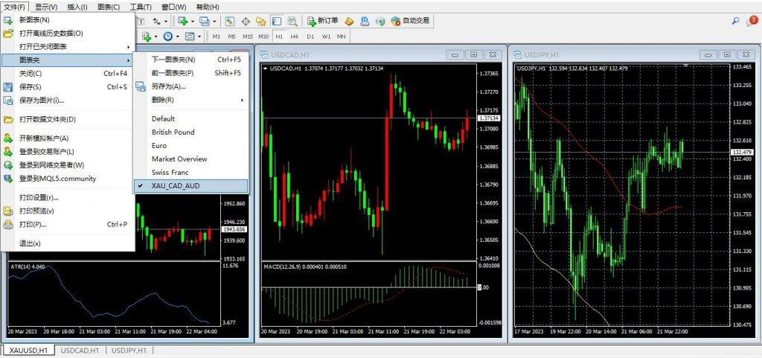Open the Navigator favorites star icon
762x358 pixels.
point(261,22)
